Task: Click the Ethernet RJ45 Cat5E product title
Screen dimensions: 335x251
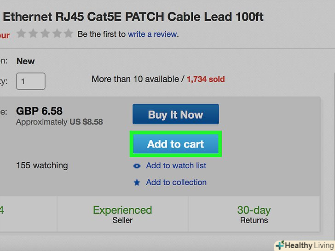Action: [133, 17]
